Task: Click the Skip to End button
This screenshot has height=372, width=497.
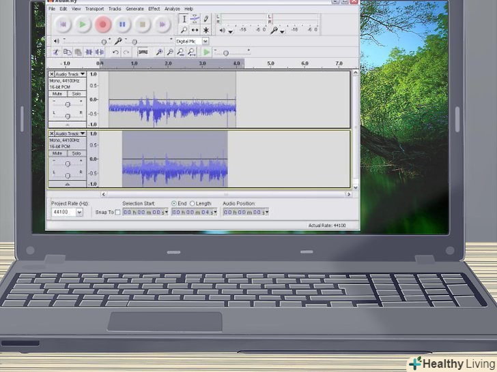Action: click(162, 25)
